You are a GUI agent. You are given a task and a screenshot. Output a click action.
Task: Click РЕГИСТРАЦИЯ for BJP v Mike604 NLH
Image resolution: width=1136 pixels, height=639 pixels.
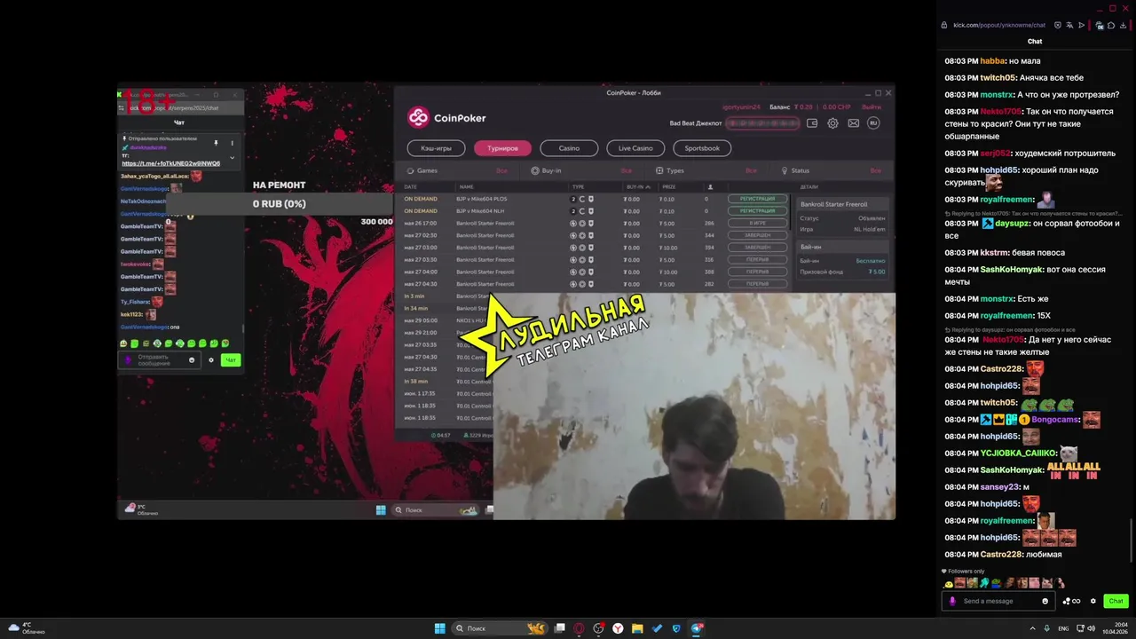(x=757, y=211)
